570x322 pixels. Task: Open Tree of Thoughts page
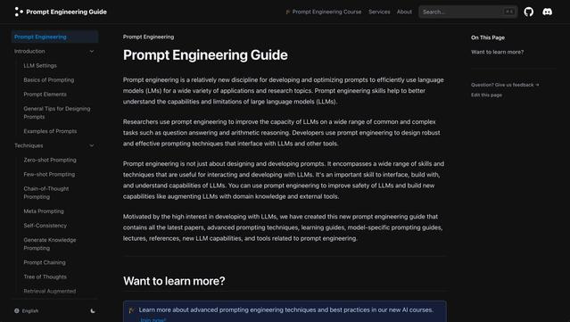coord(45,277)
